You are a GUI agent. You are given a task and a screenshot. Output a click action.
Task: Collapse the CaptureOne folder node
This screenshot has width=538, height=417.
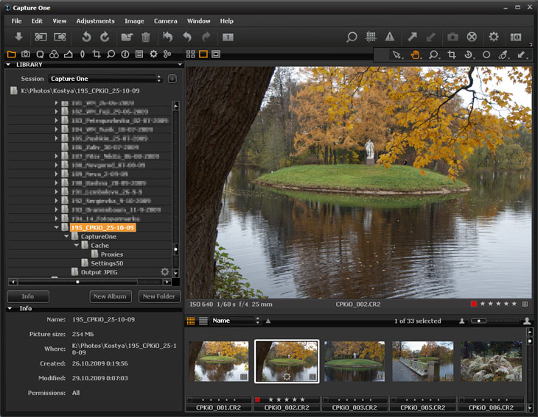[x=66, y=237]
